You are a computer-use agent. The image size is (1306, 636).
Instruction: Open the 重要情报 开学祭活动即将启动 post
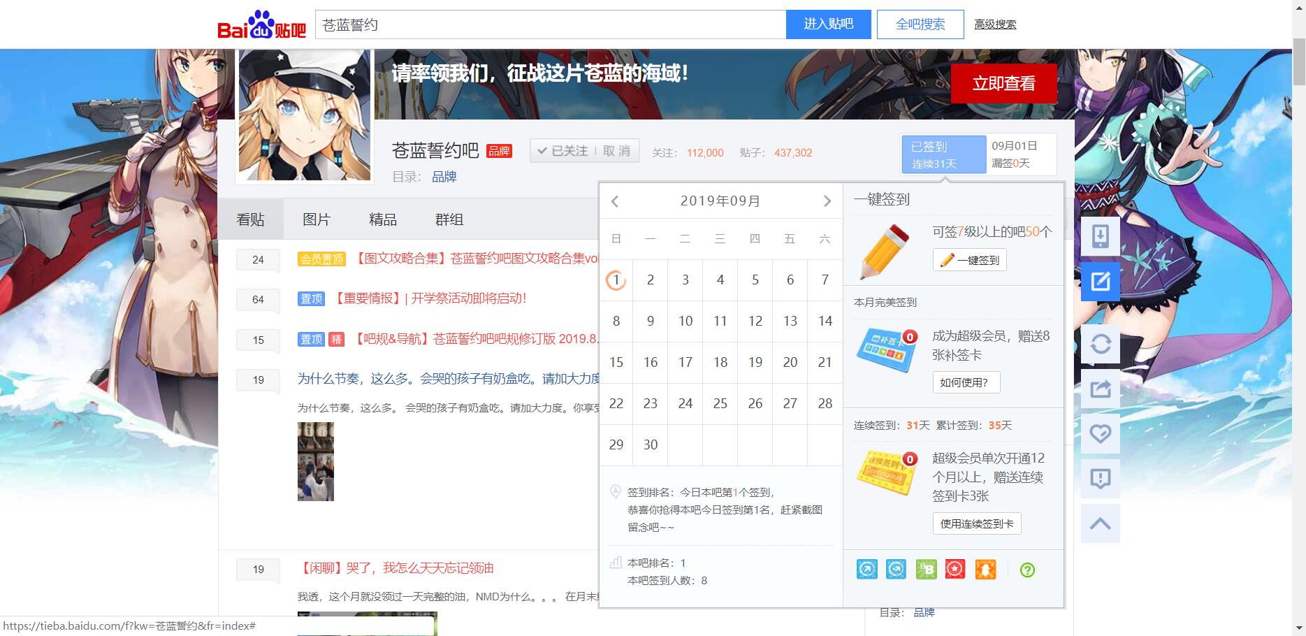click(x=428, y=298)
